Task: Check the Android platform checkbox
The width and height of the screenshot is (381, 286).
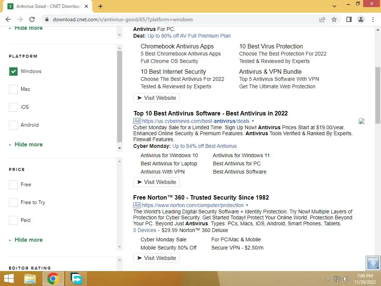Action: [x=13, y=125]
